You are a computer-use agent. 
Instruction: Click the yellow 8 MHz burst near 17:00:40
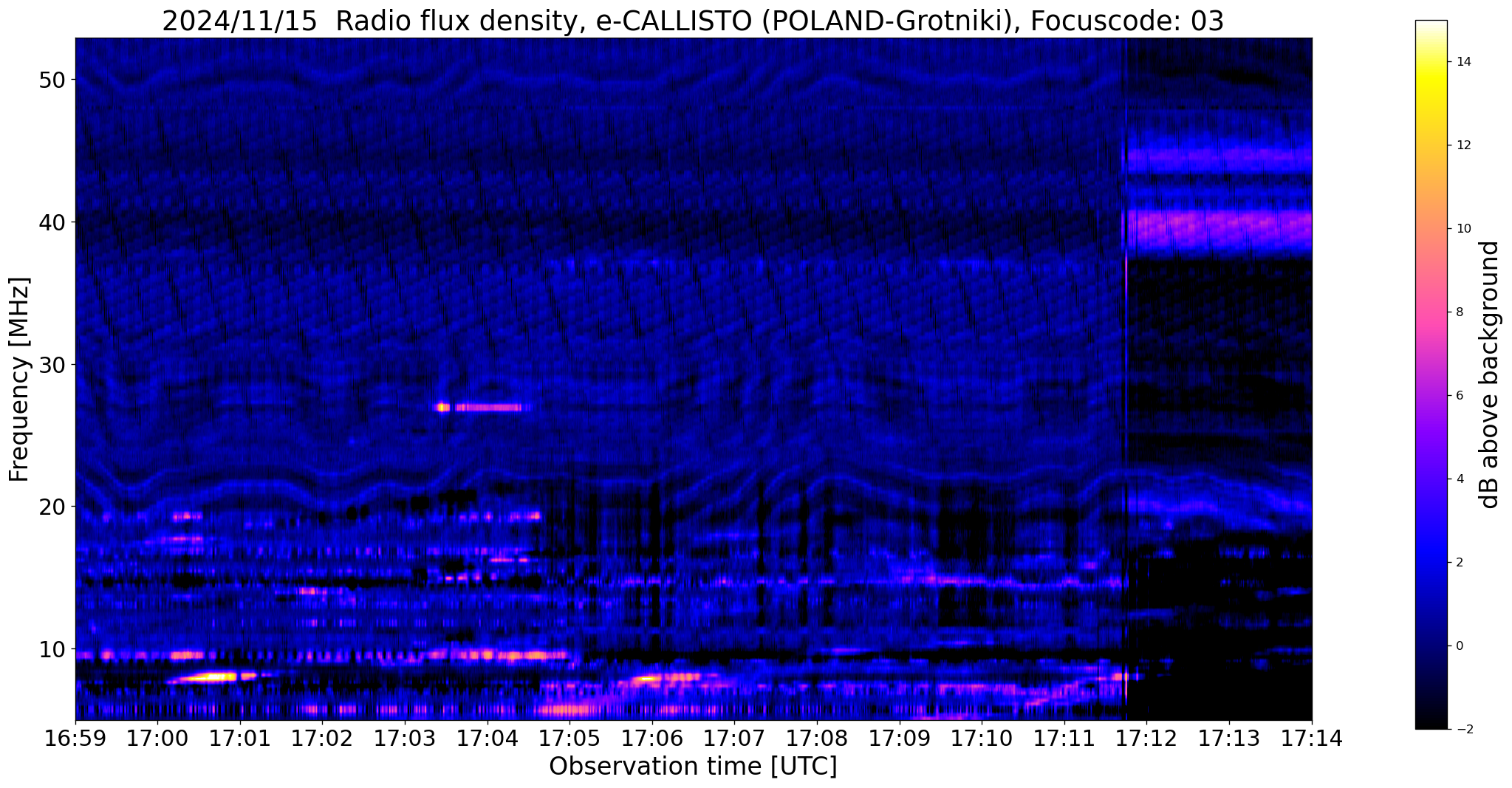pos(211,676)
